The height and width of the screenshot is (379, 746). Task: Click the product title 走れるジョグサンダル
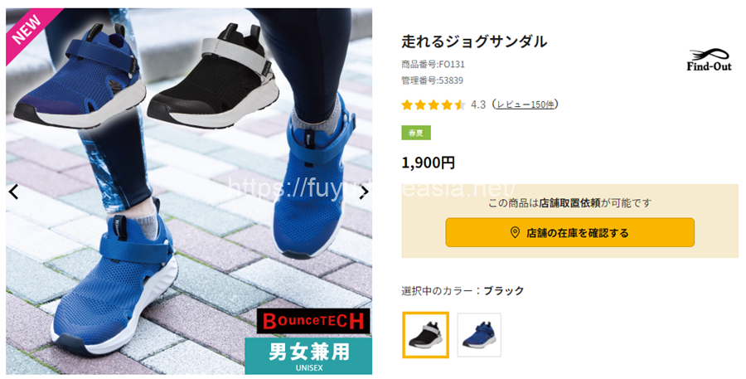point(474,42)
